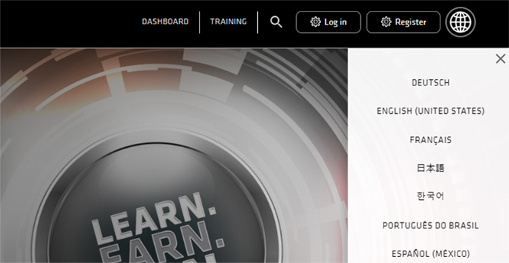Open the DASHBOARD menu item
Image resolution: width=509 pixels, height=263 pixels.
pyautogui.click(x=165, y=22)
